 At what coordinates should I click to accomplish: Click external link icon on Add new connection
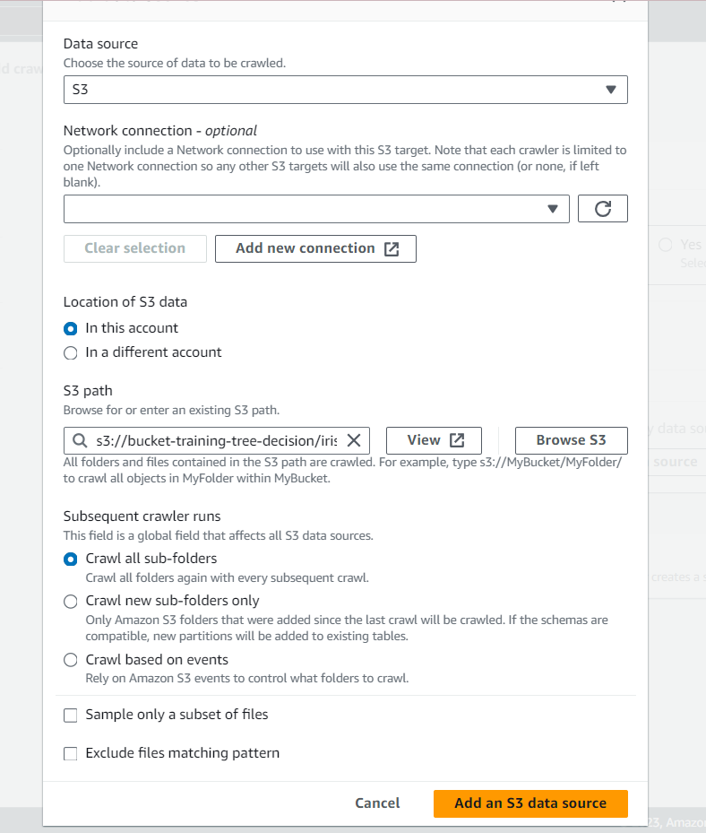[x=392, y=249]
